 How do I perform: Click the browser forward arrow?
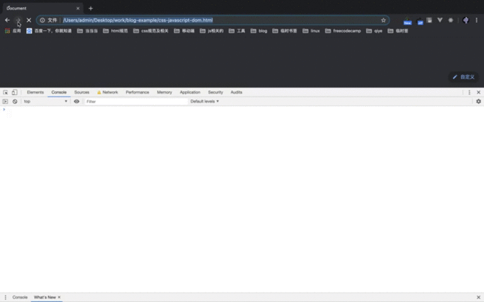(x=18, y=20)
